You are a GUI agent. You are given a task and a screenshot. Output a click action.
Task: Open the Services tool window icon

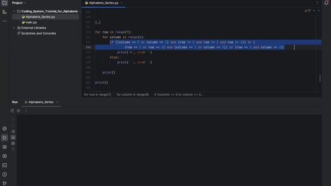click(x=5, y=156)
